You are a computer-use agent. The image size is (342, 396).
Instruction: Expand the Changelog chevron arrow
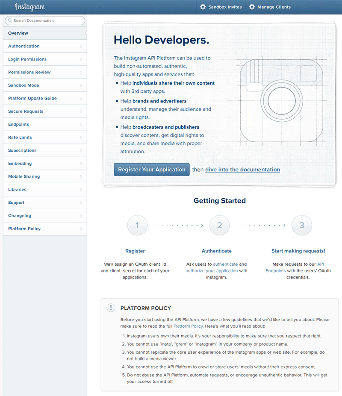pyautogui.click(x=81, y=216)
